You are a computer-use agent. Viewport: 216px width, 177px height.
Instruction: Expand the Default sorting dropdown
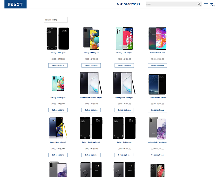click(x=56, y=20)
